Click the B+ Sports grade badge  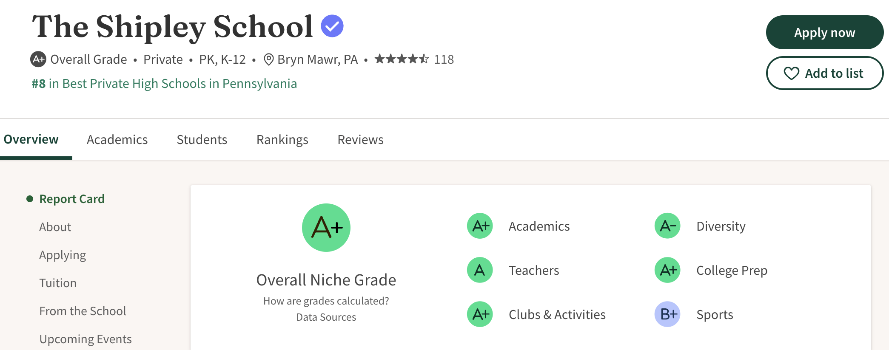[x=667, y=314]
